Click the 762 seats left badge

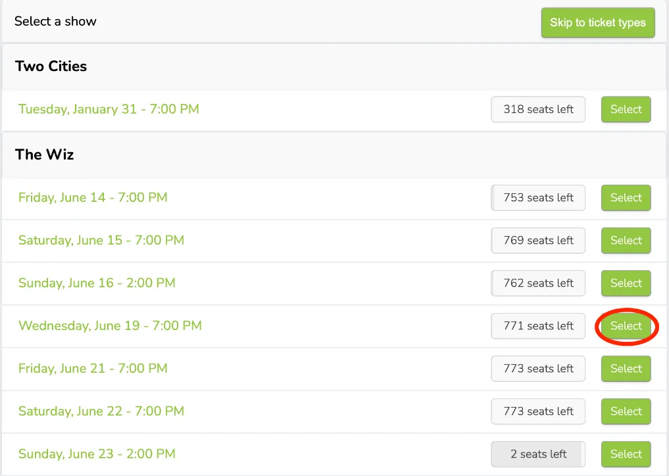pyautogui.click(x=538, y=283)
